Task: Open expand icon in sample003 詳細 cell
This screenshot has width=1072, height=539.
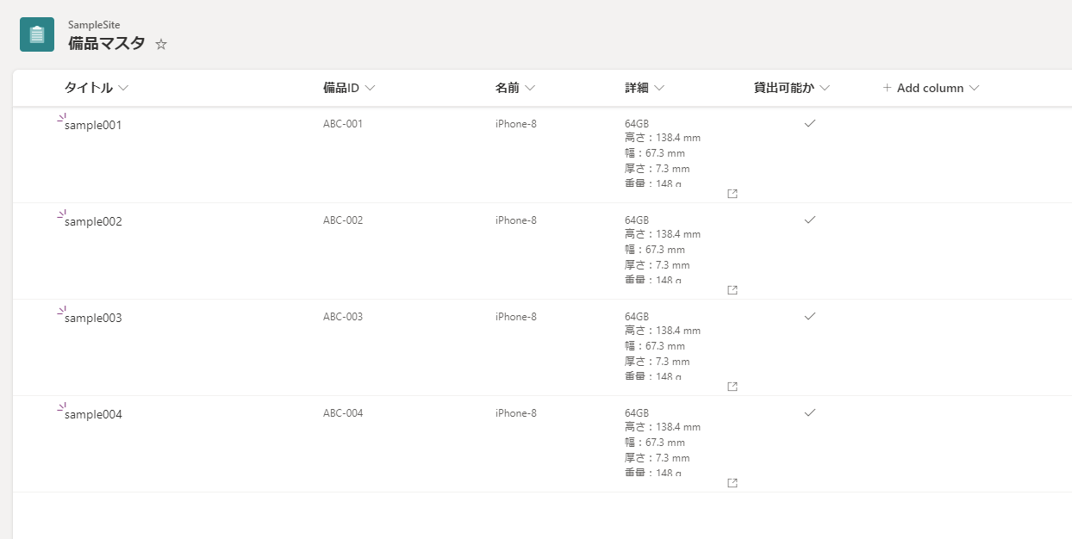Action: click(732, 387)
